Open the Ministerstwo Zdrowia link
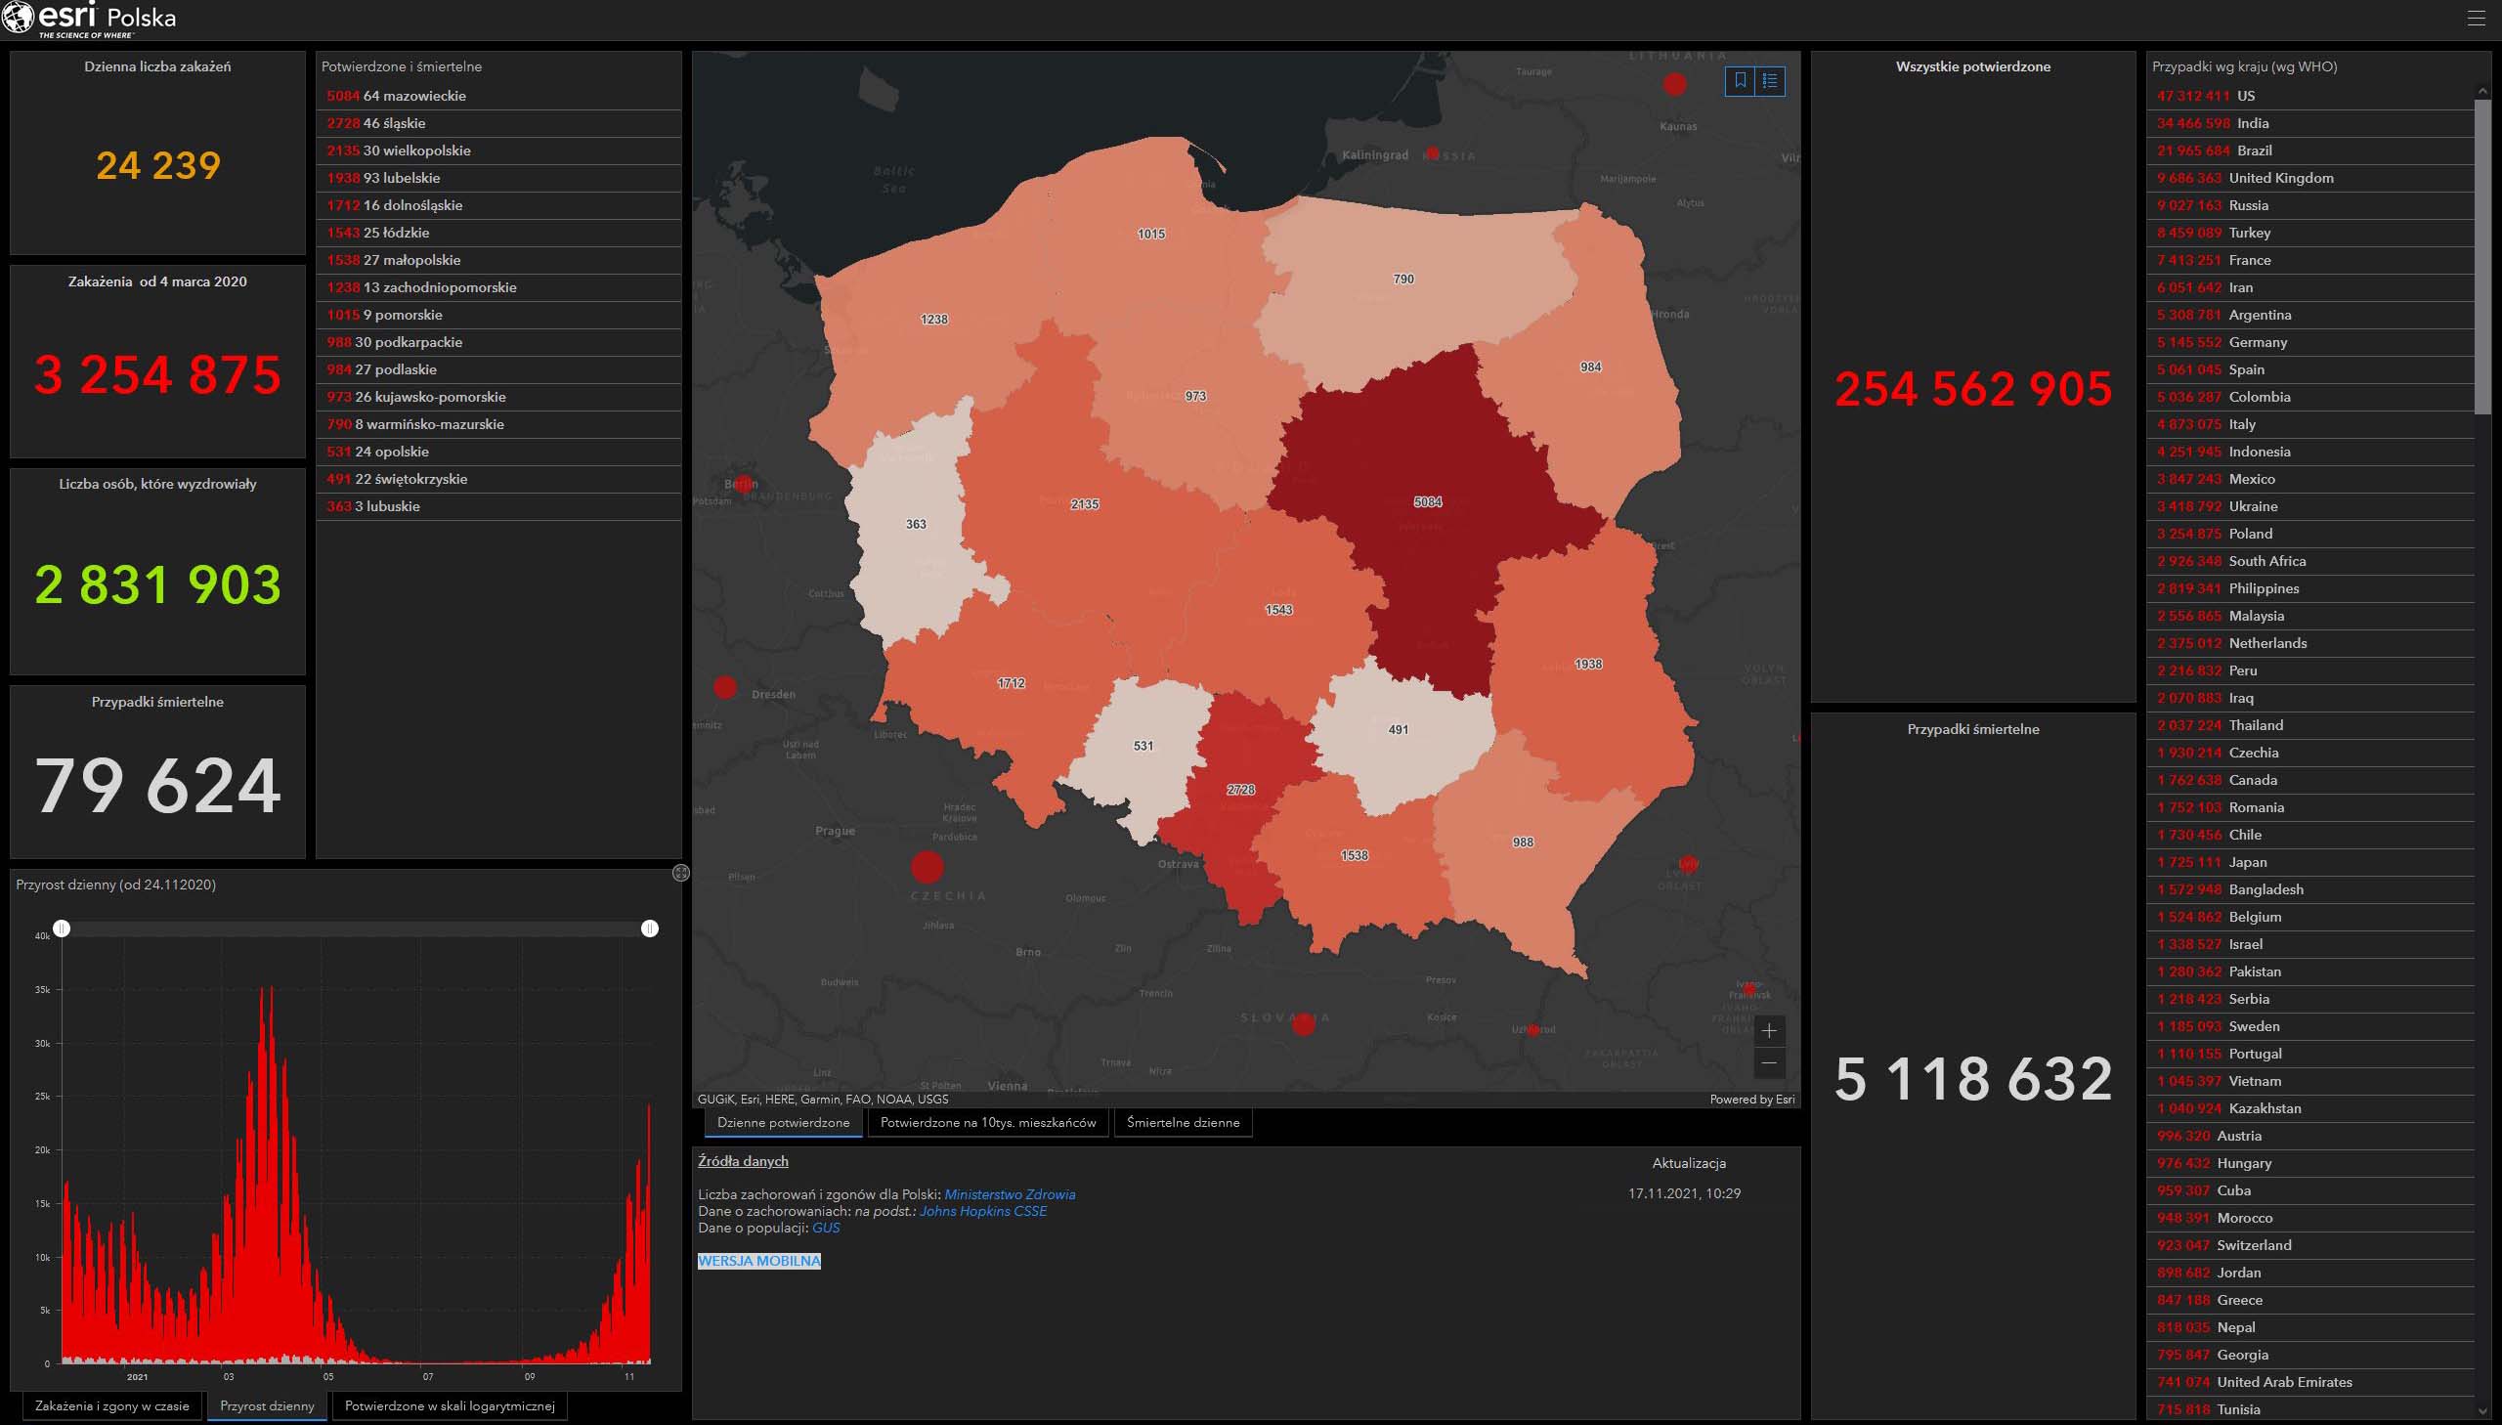This screenshot has height=1425, width=2502. click(x=1009, y=1194)
